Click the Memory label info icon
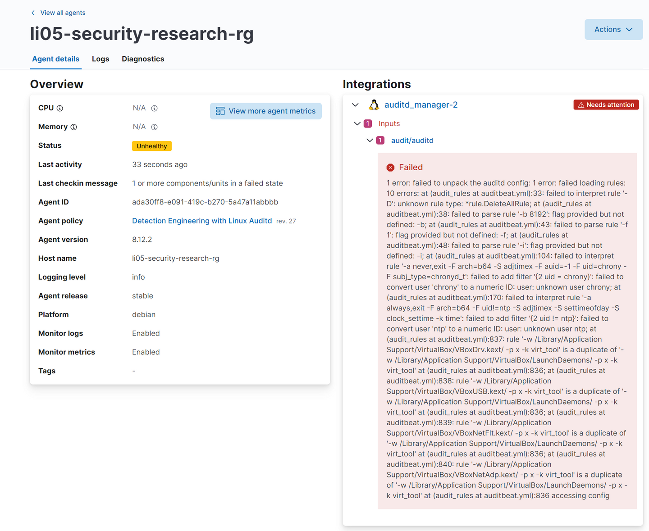The height and width of the screenshot is (531, 649). click(74, 127)
